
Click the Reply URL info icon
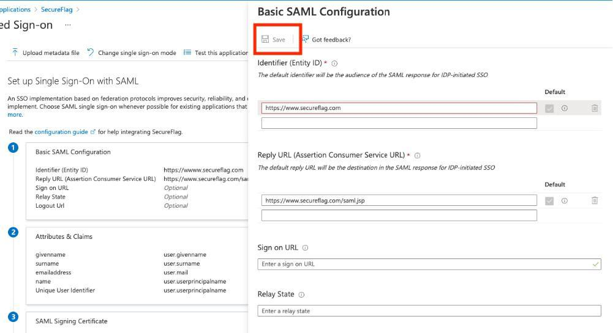(x=417, y=156)
